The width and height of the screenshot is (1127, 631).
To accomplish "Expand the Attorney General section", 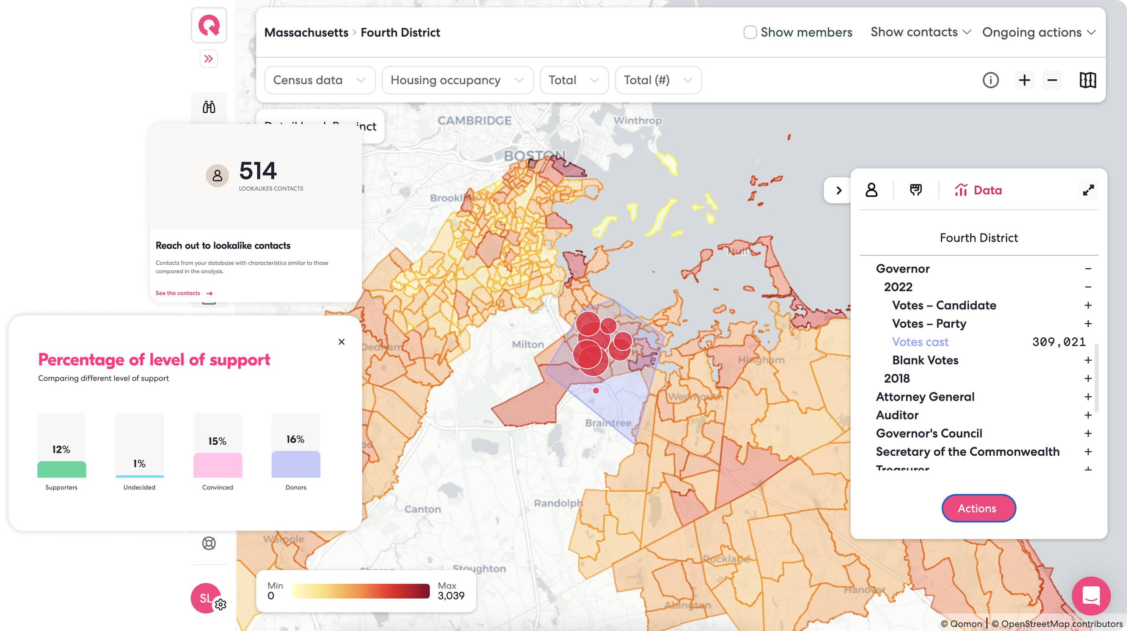I will [x=1088, y=397].
